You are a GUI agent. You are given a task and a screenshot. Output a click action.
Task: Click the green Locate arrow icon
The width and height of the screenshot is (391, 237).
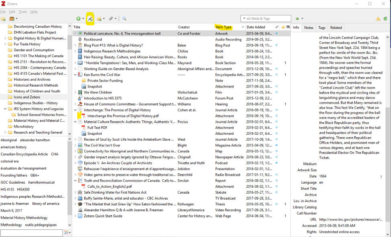click(297, 19)
